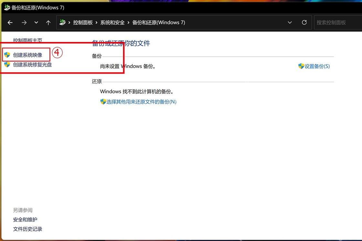Click shield icon beside 创建系统映像
Viewport: 362px width, 241px height.
(7, 55)
